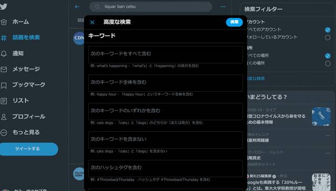Click the 検索フィルター heading text

pyautogui.click(x=264, y=9)
